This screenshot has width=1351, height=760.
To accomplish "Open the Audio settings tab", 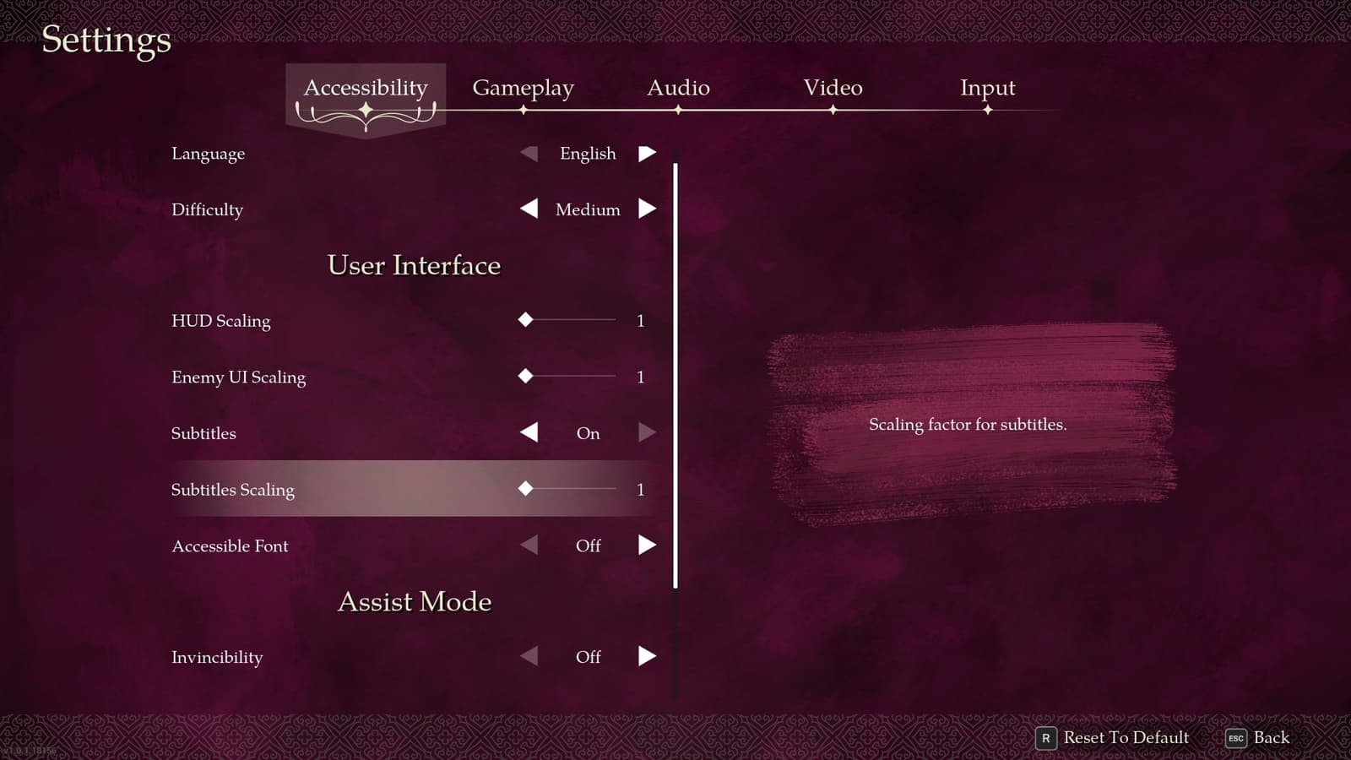I will click(678, 87).
